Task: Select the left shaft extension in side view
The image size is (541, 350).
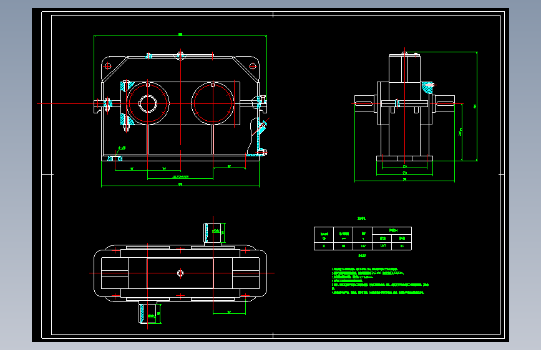Action: tap(366, 103)
